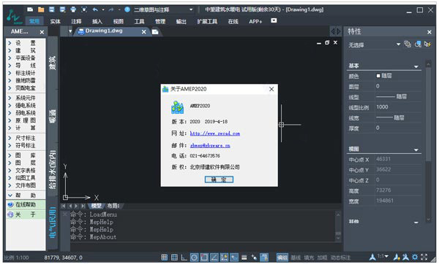Image resolution: width=439 pixels, height=264 pixels.
Task: Switch to the 给排水(室内) vertical tab
Action: click(x=53, y=170)
